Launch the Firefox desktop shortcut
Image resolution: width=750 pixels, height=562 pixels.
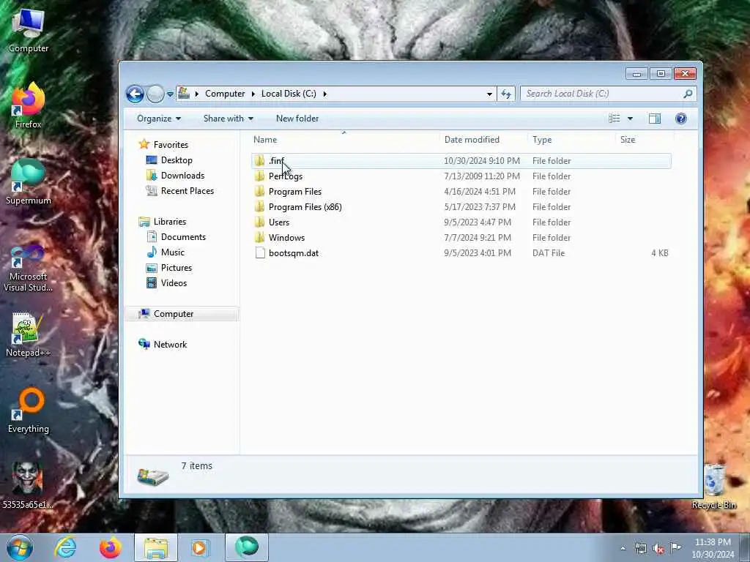29,106
